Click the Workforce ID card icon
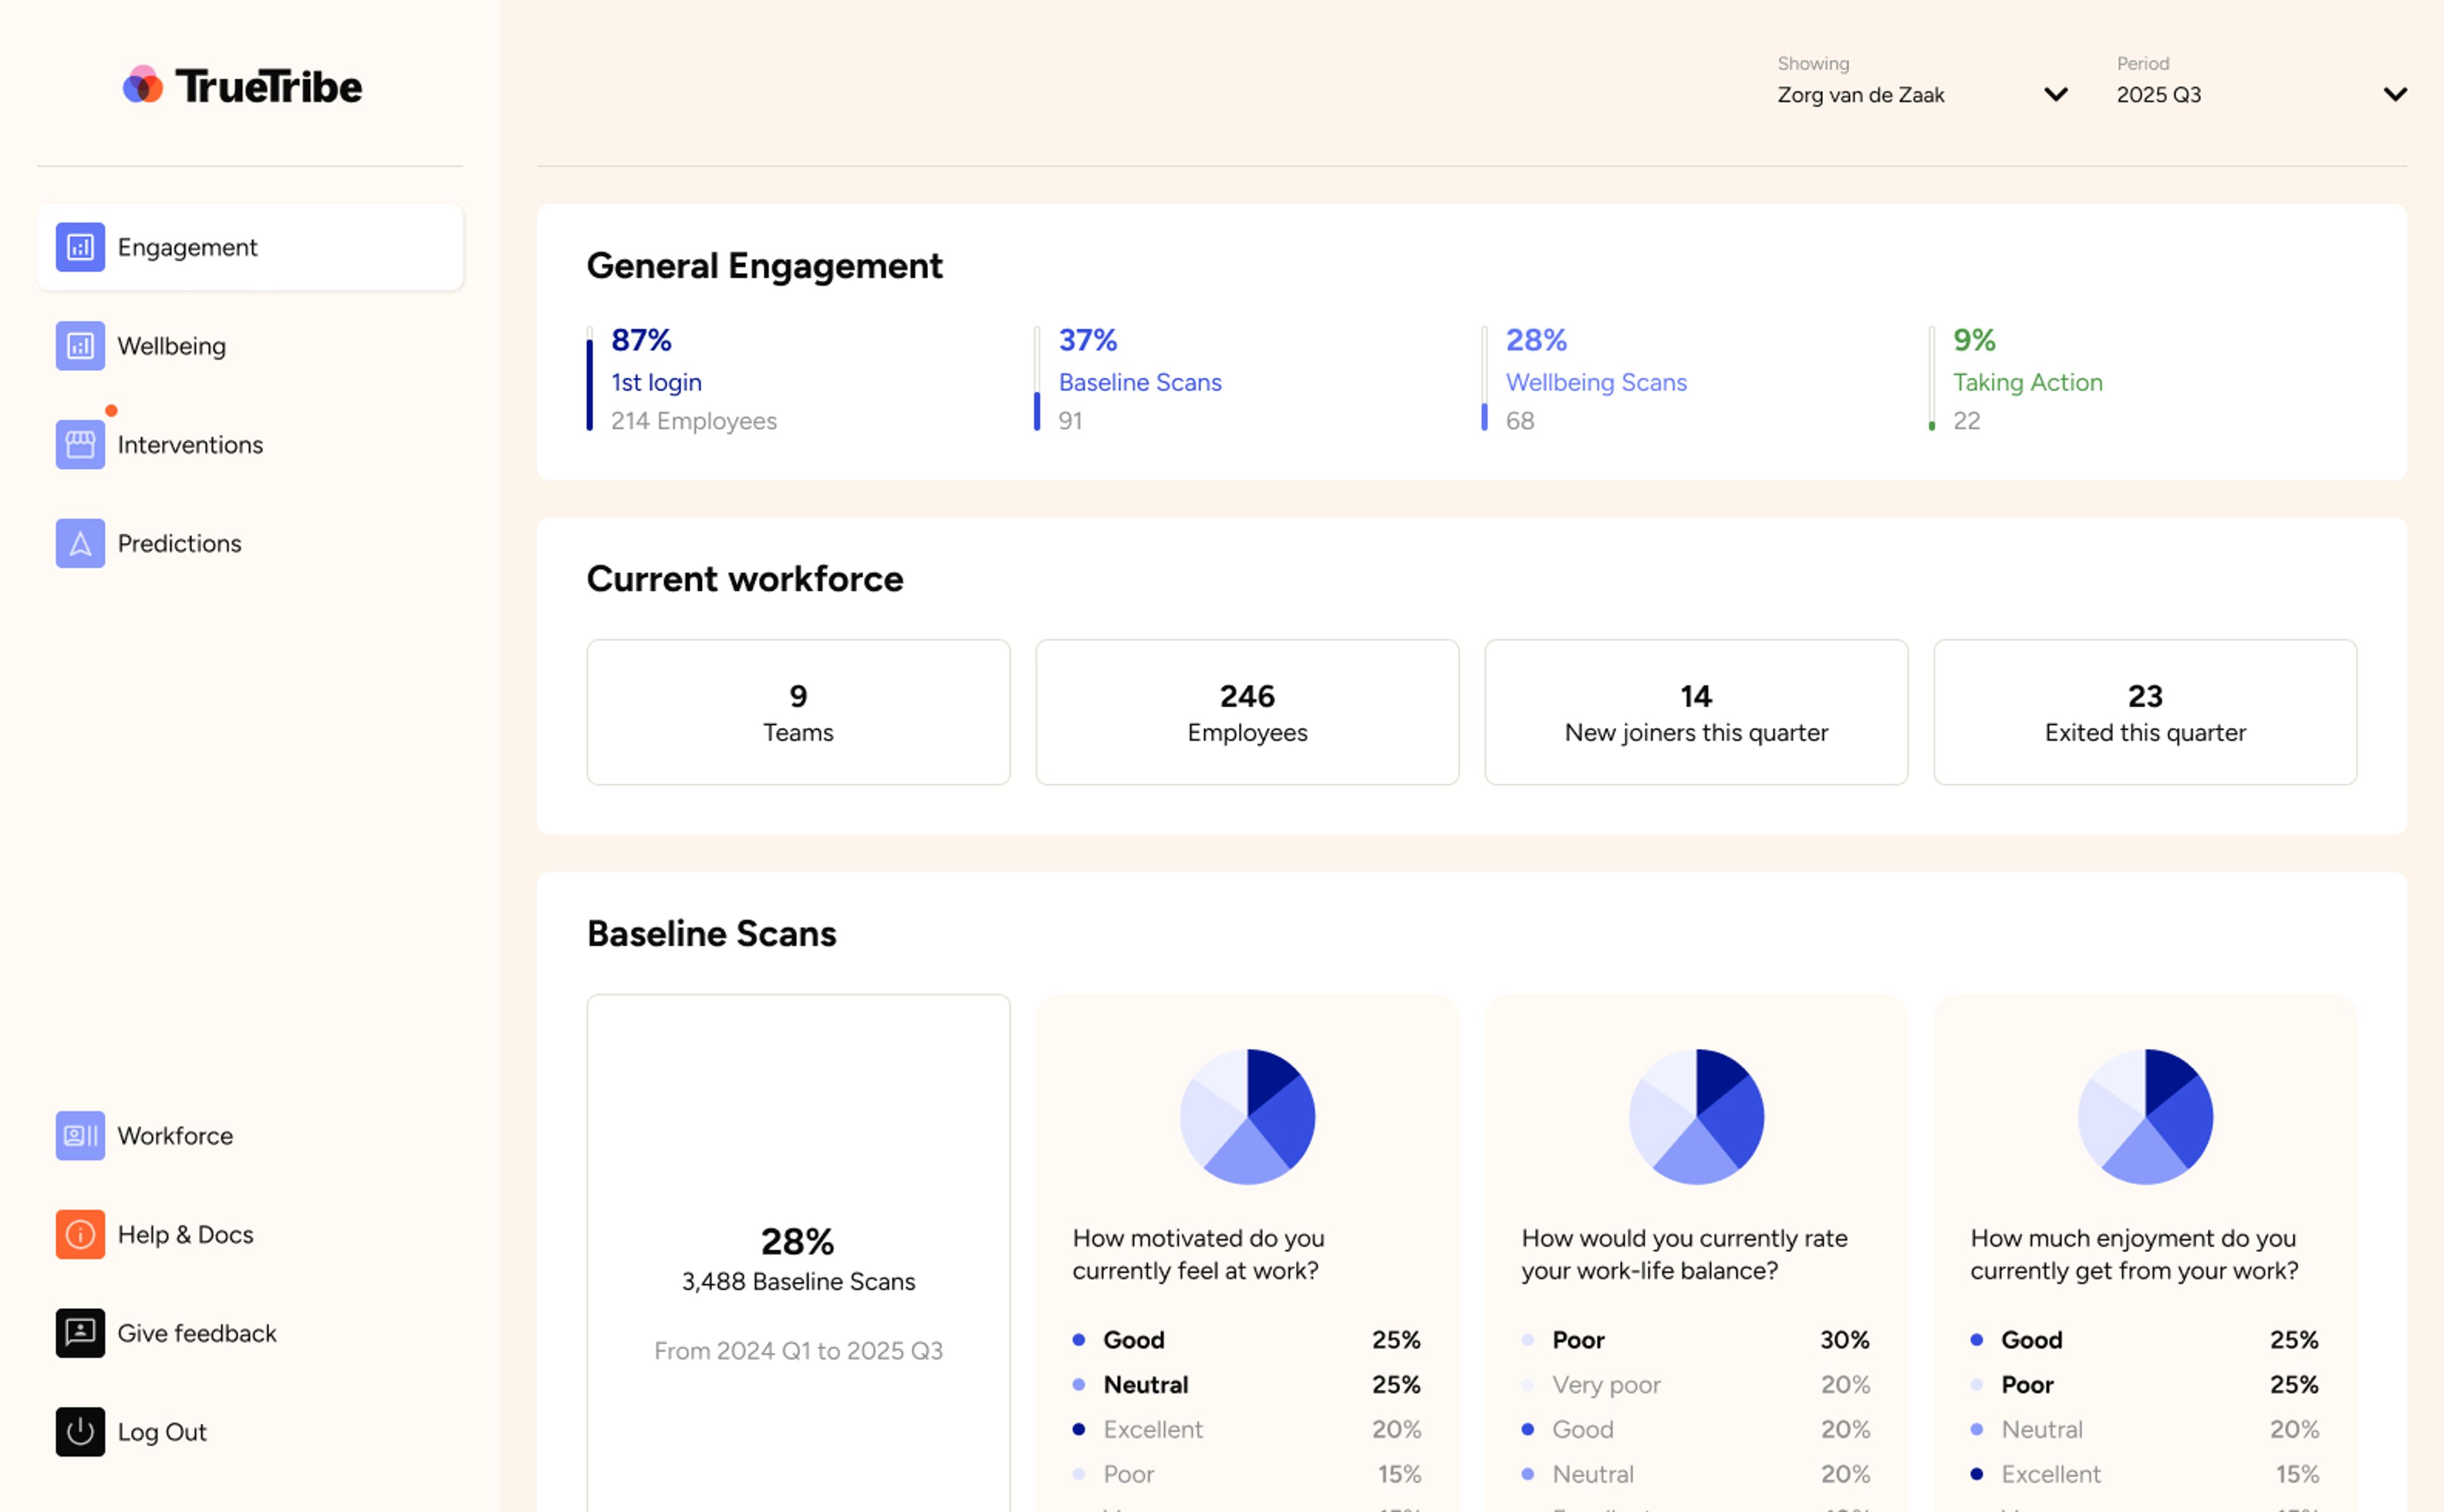Viewport: 2444px width, 1512px height. tap(80, 1136)
